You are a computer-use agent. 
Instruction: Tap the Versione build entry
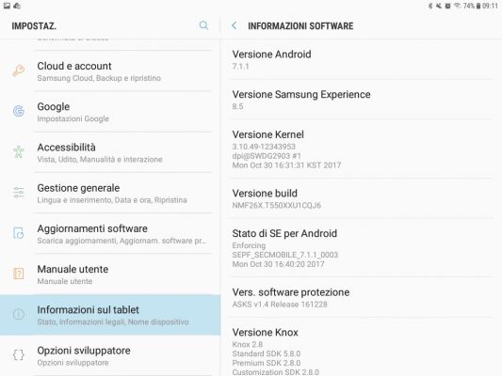[x=361, y=198]
